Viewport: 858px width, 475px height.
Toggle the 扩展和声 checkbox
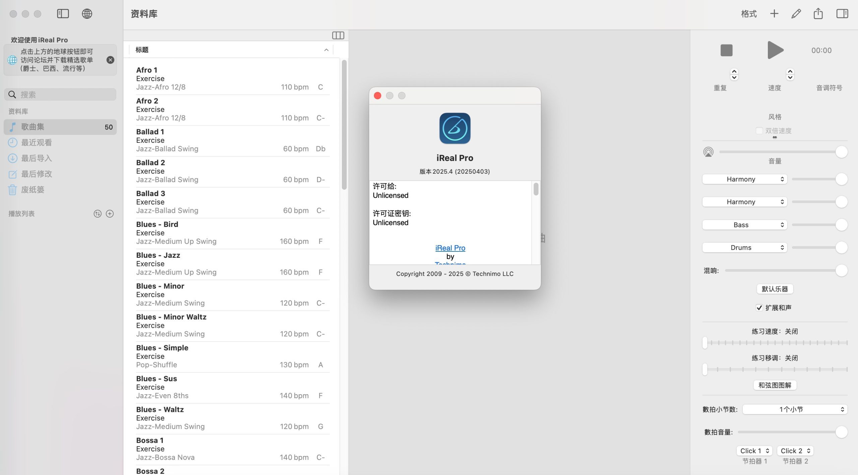click(x=759, y=308)
